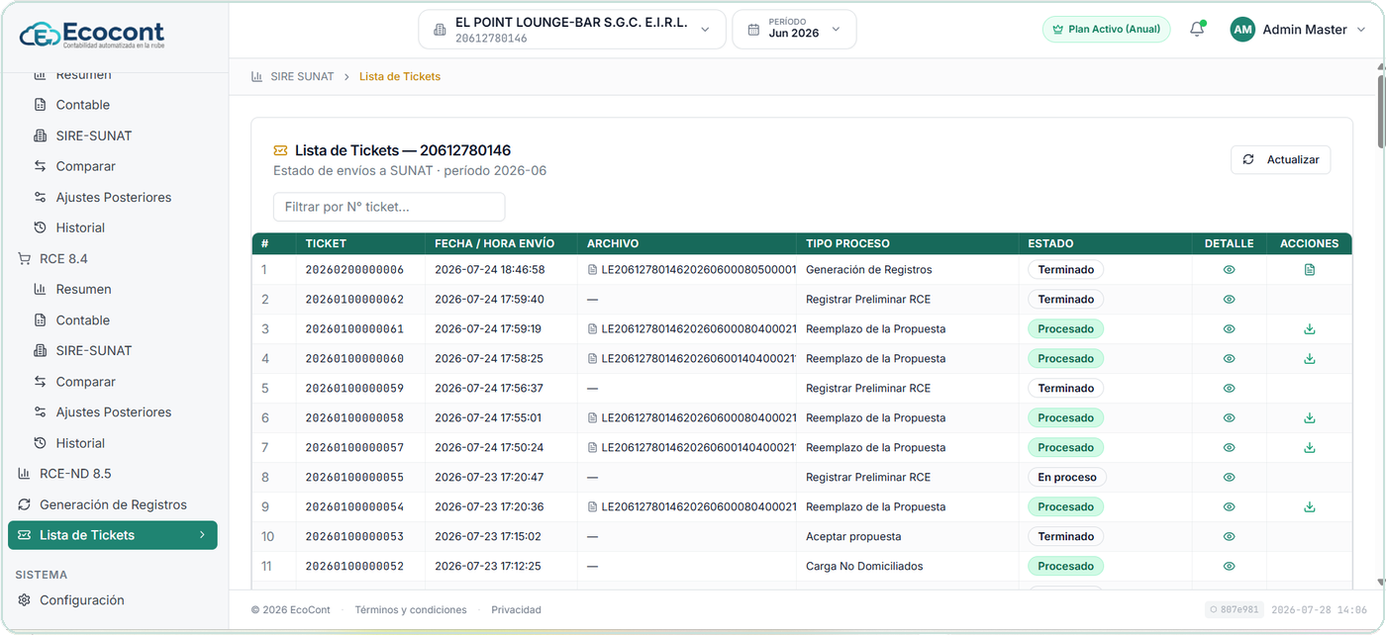The height and width of the screenshot is (635, 1386).
Task: View detail eye icon for ticket 20260100000053
Action: 1229,536
